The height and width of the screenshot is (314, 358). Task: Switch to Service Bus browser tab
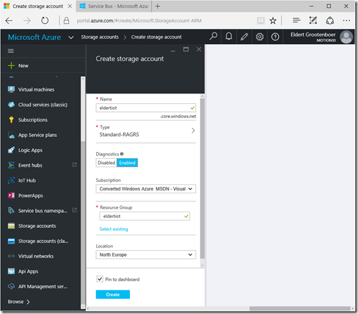point(114,6)
